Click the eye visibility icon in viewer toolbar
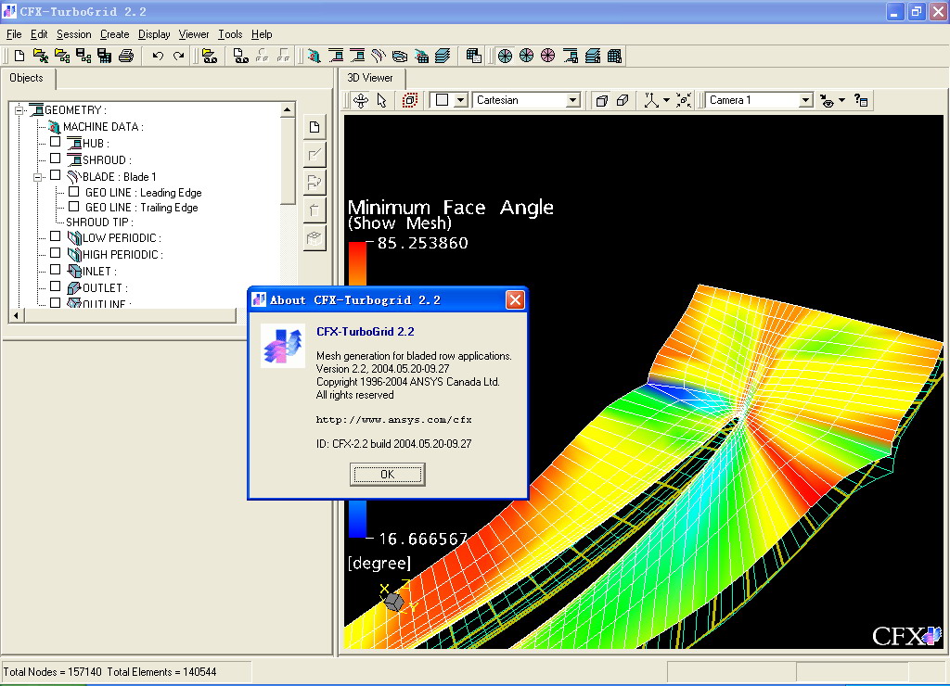 [x=827, y=100]
